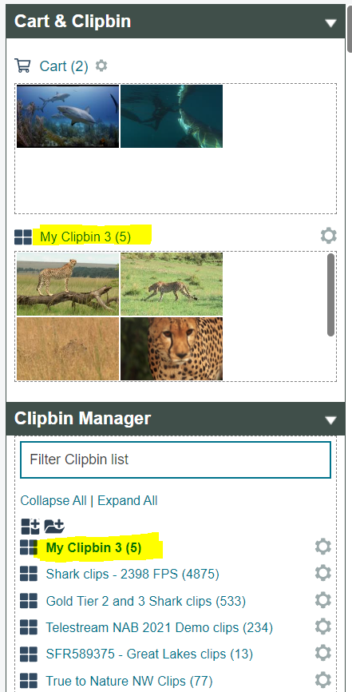Select Shark clips - 2398 FPS clipbin

coord(132,575)
